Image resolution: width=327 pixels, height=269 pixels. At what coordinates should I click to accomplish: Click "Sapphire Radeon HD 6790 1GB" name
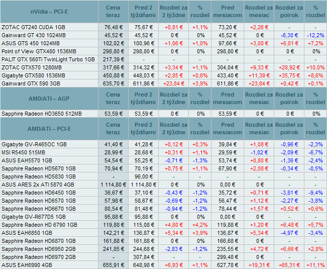(39, 225)
